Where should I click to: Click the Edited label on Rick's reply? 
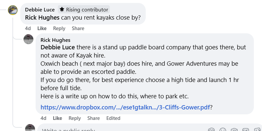[x=113, y=118]
